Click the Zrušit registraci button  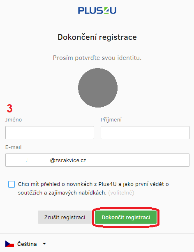tap(65, 217)
